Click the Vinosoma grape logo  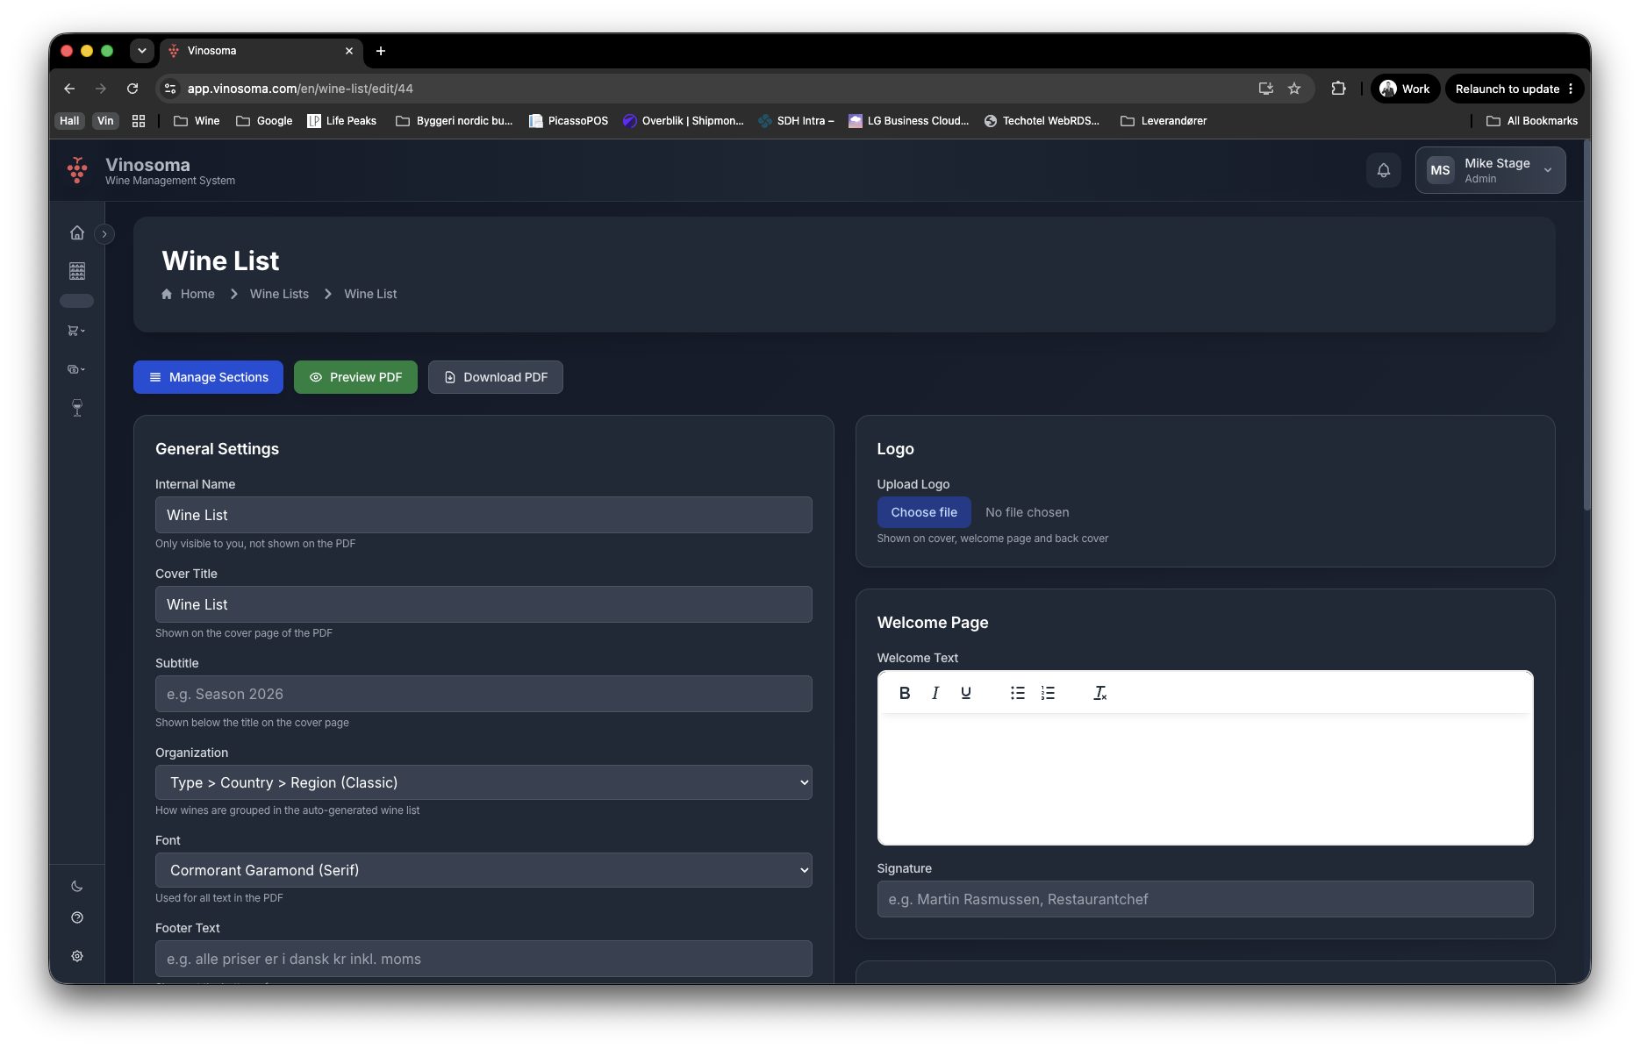77,170
